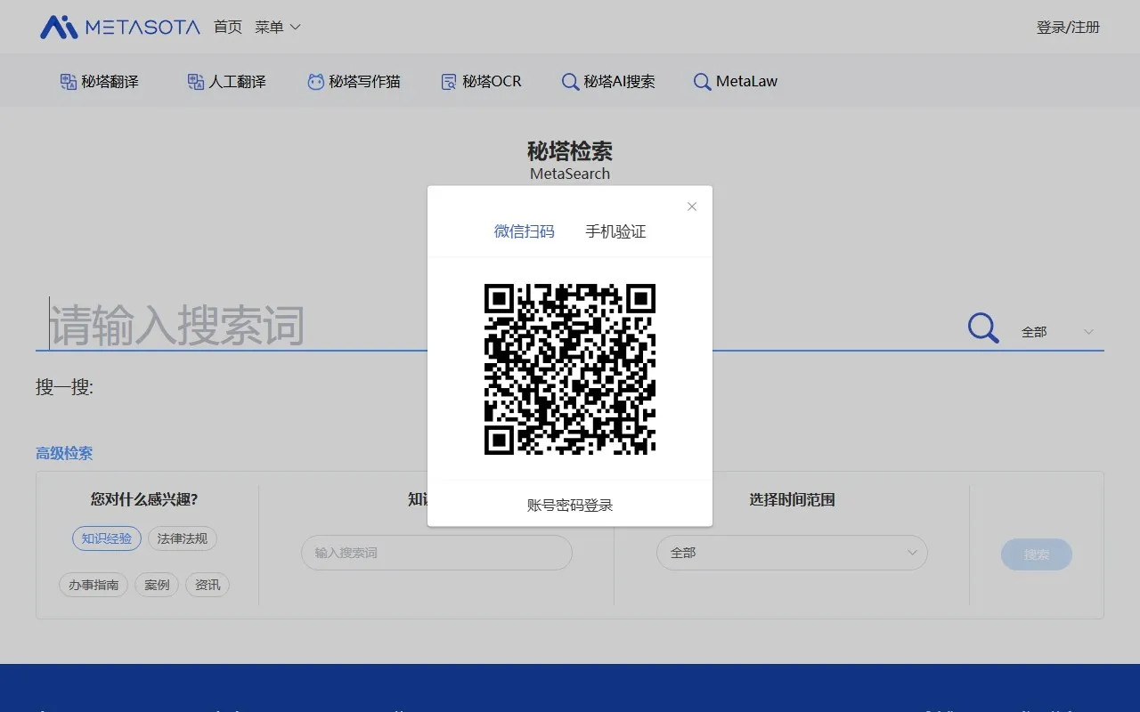Screen dimensions: 1140x712
Task: Select the 秘塔翻译 translation icon
Action: click(x=67, y=80)
